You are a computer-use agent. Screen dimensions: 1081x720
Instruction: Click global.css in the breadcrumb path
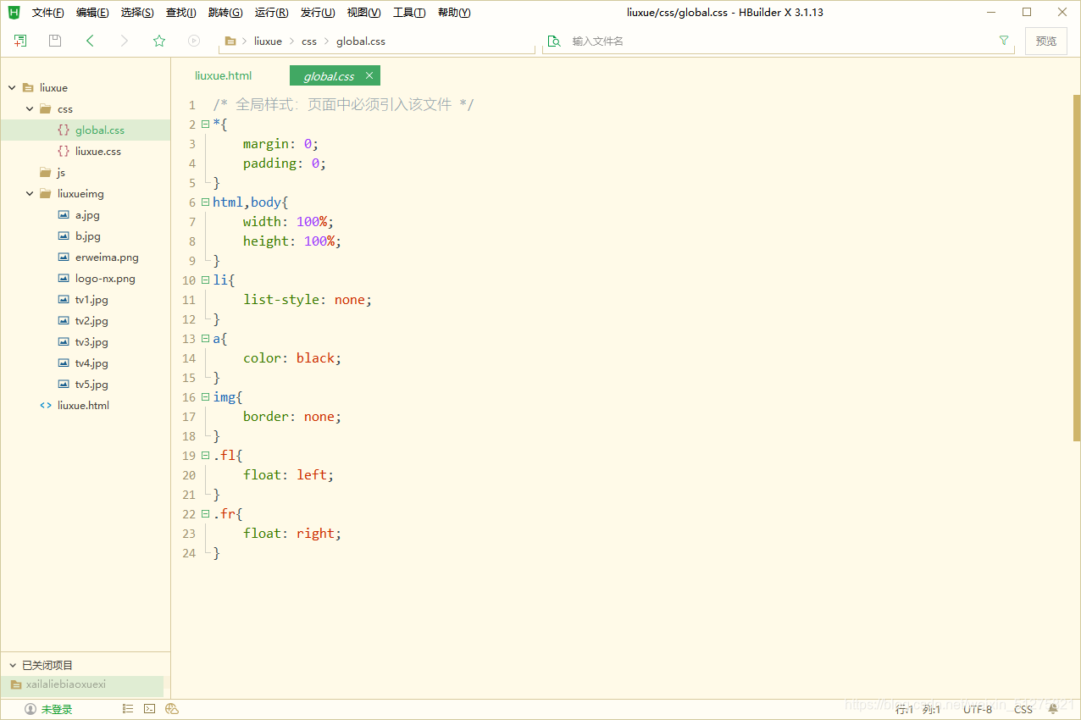pyautogui.click(x=361, y=41)
